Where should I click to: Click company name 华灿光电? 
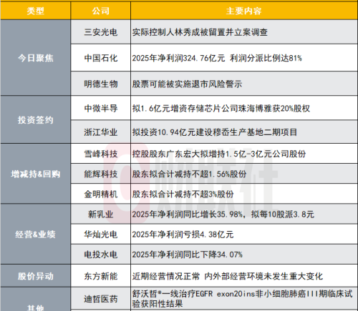tap(101, 235)
